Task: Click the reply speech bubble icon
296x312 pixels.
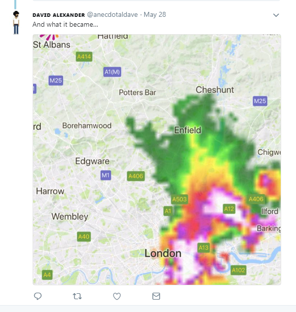Action: (x=37, y=296)
